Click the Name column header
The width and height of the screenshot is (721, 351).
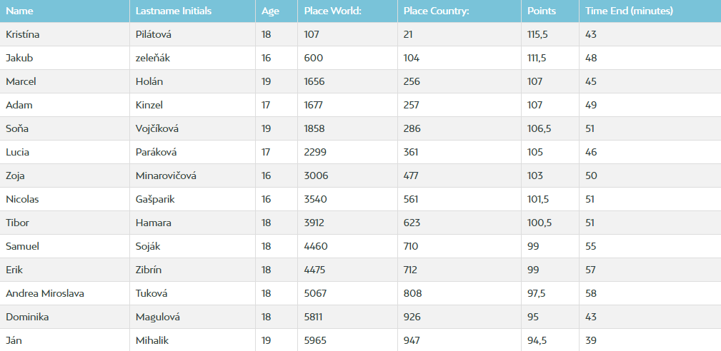click(64, 11)
